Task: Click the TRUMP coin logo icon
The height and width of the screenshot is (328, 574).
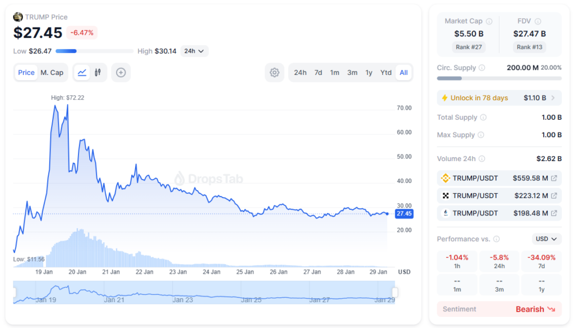Action: click(18, 17)
